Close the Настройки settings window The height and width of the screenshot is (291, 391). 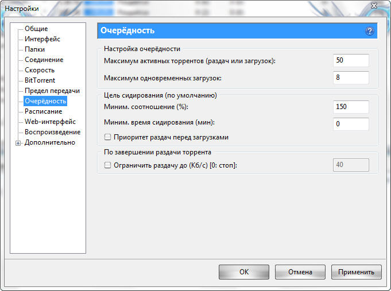pyautogui.click(x=374, y=5)
